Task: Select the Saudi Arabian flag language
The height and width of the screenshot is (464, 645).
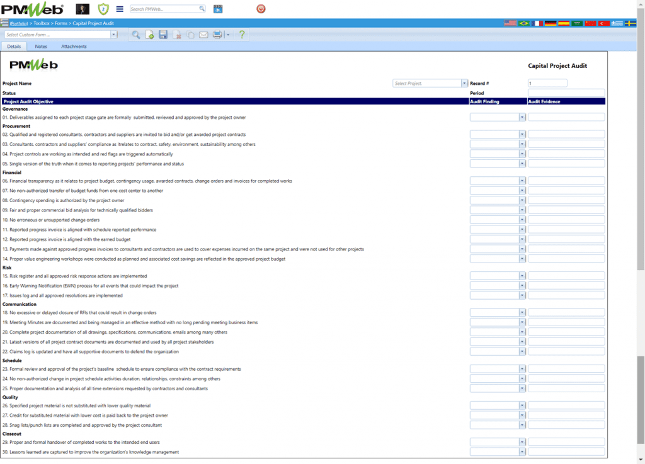Action: [x=577, y=23]
